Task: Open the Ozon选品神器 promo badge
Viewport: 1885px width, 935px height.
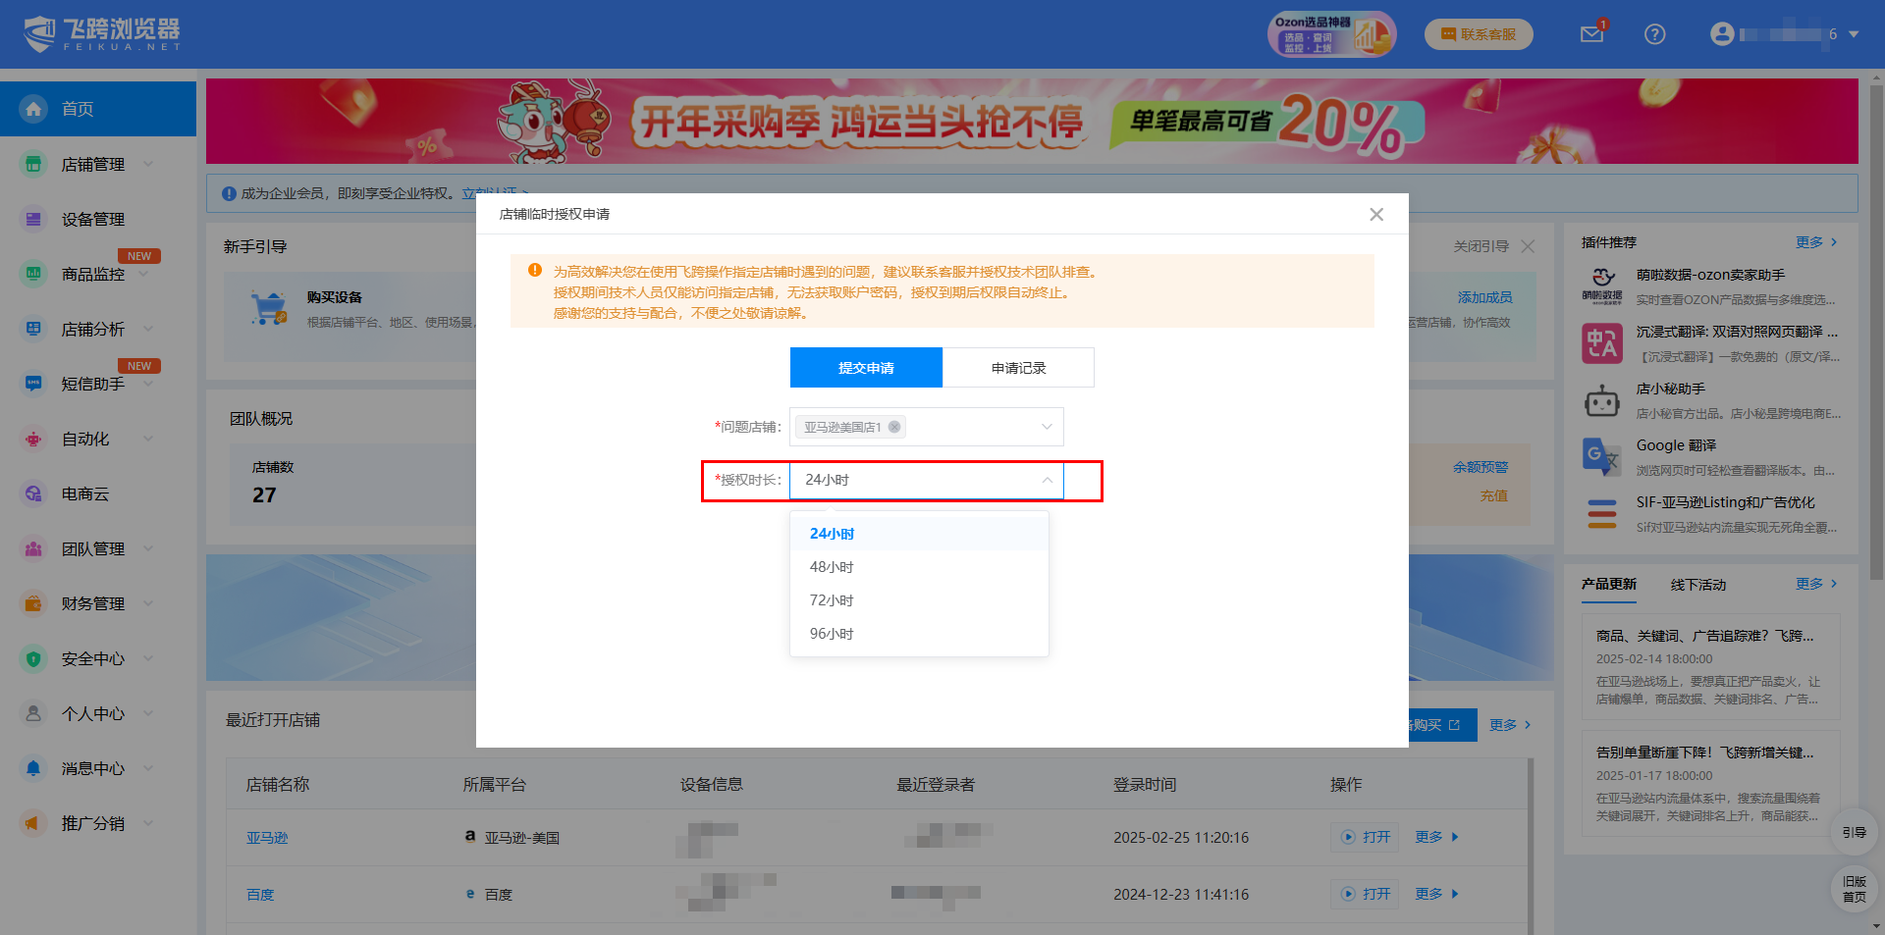Action: (x=1331, y=34)
